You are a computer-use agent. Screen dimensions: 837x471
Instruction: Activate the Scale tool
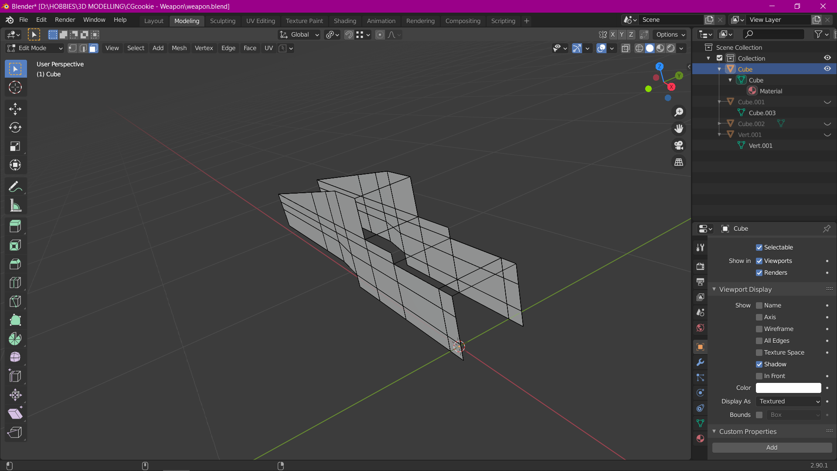point(15,147)
